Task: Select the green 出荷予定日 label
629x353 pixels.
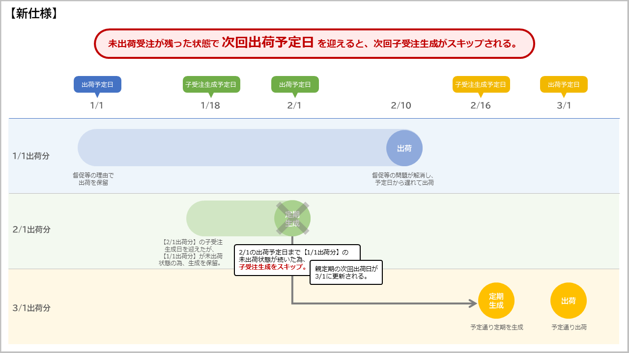Action: (295, 84)
